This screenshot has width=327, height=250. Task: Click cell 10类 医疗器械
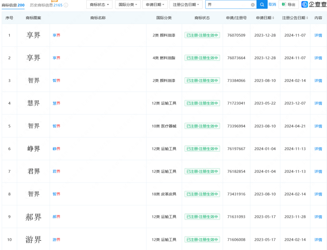pos(164,126)
